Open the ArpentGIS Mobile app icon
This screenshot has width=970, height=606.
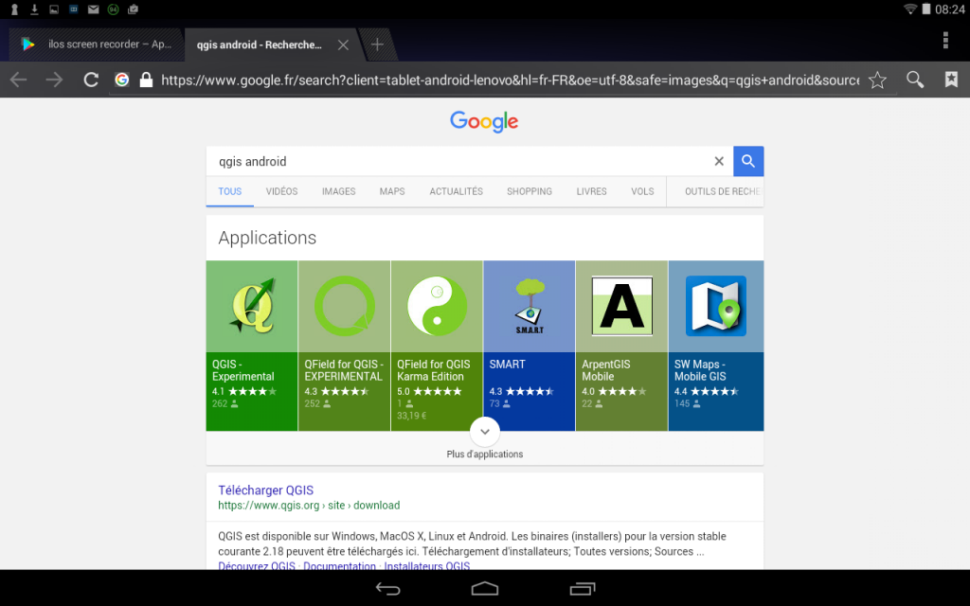pos(621,306)
